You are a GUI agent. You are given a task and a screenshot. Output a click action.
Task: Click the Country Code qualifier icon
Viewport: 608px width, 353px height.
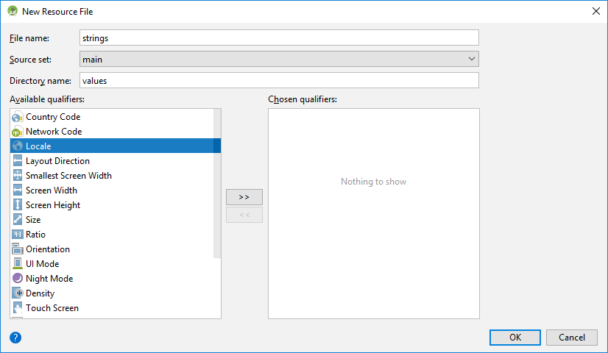18,117
